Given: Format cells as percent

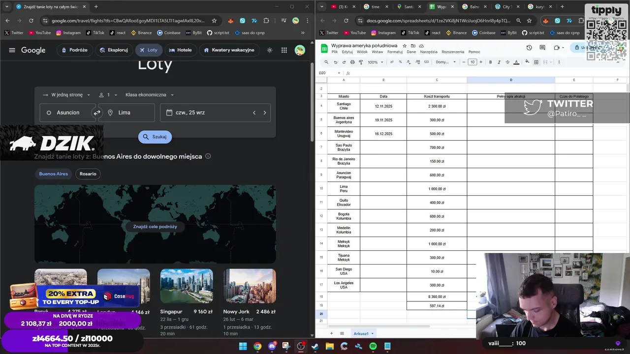Looking at the screenshot, I should (400, 62).
